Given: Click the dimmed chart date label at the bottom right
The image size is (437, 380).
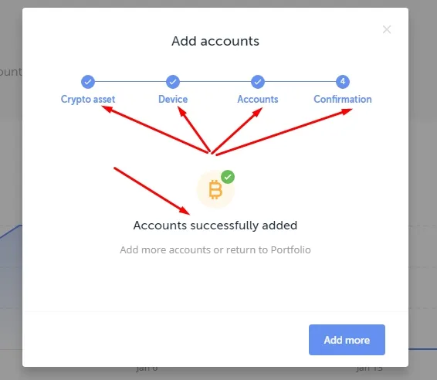Looking at the screenshot, I should tap(370, 369).
